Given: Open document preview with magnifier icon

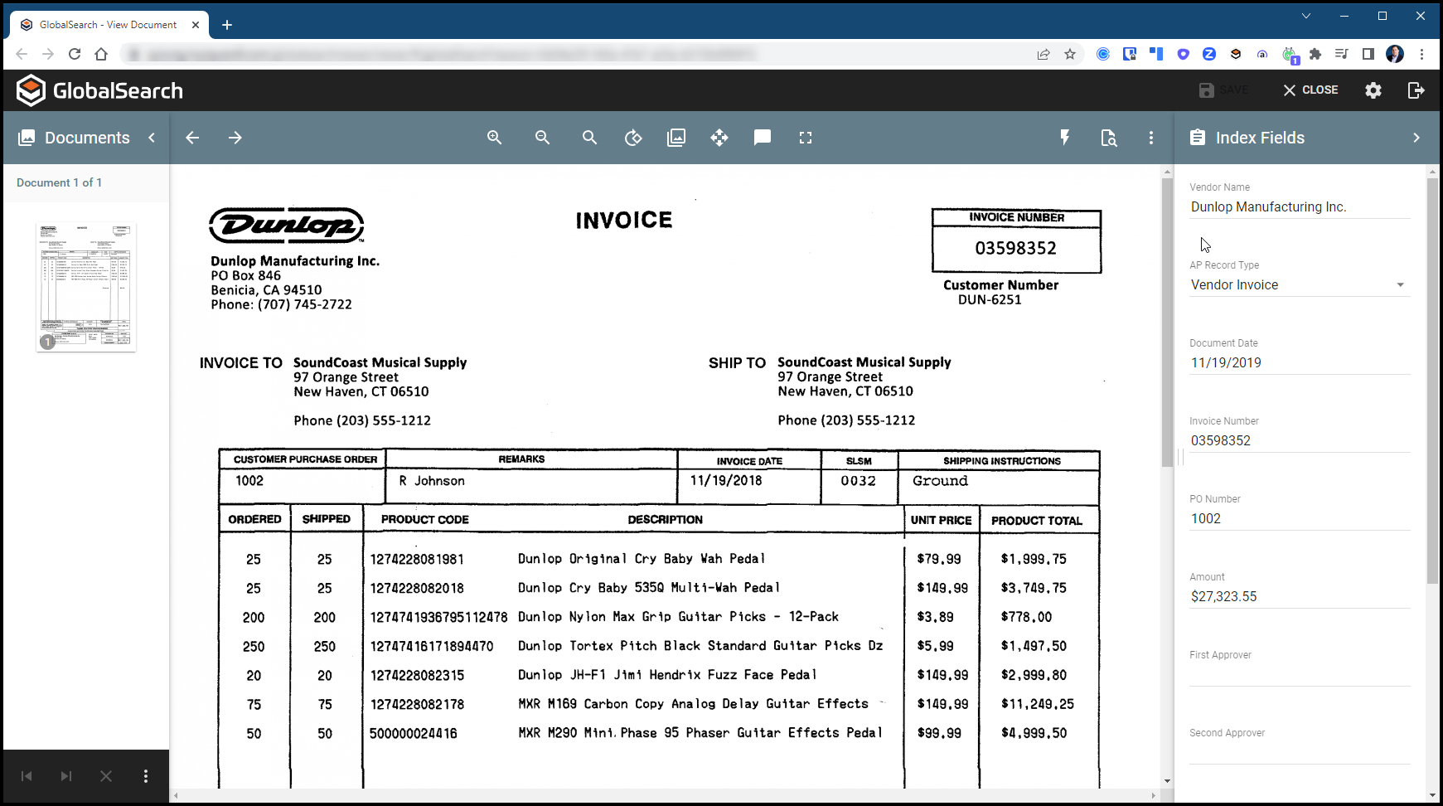Looking at the screenshot, I should pos(1109,138).
